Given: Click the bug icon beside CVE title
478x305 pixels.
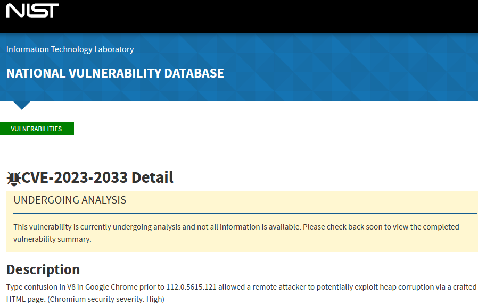Looking at the screenshot, I should coord(13,178).
